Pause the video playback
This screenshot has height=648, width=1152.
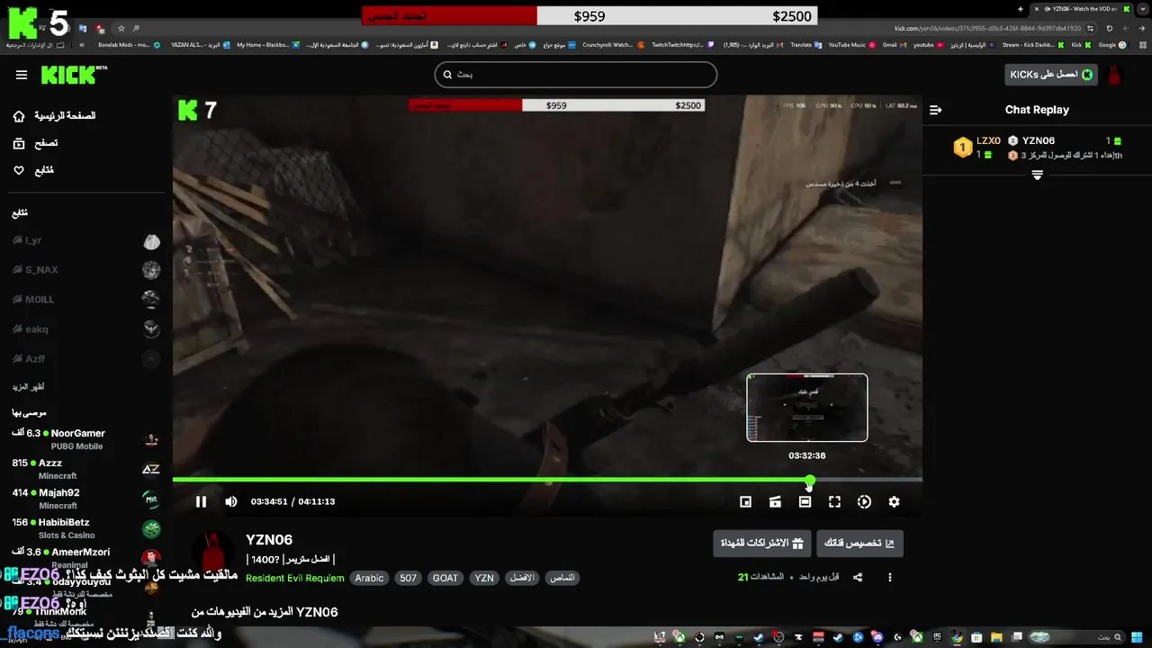pyautogui.click(x=201, y=502)
